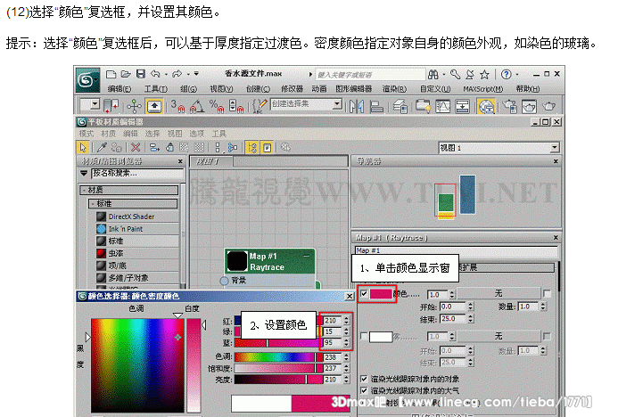This screenshot has width=618, height=417.
Task: Click the 无 map button for 雾
Action: [x=499, y=336]
